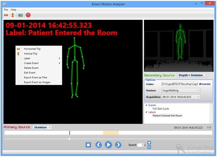Open the Primary Source Skeleton dropdown
219x158 pixels.
coord(42,127)
